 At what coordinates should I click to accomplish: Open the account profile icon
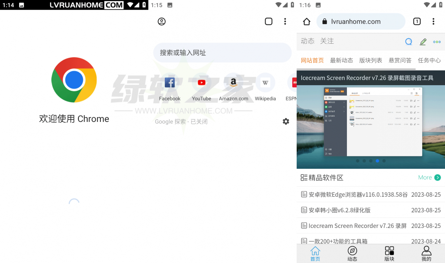tap(162, 21)
